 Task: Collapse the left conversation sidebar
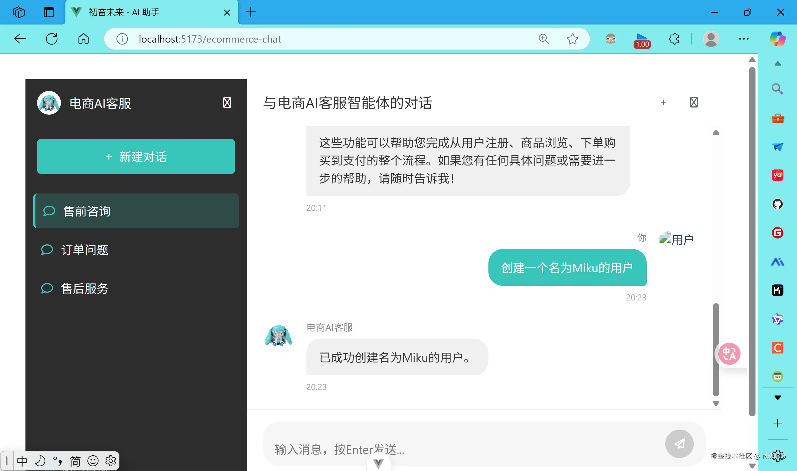227,103
